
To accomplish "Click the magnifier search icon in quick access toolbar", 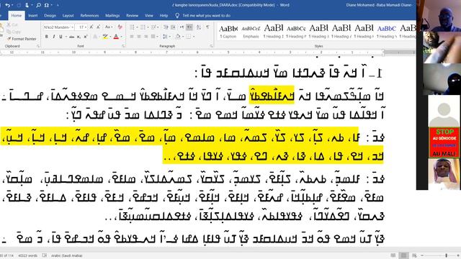I will (38, 5).
